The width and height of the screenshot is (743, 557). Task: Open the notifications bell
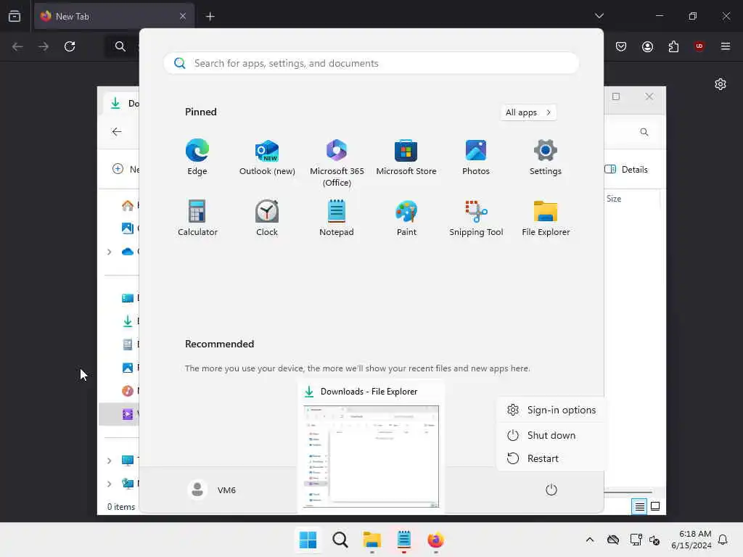pos(723,540)
